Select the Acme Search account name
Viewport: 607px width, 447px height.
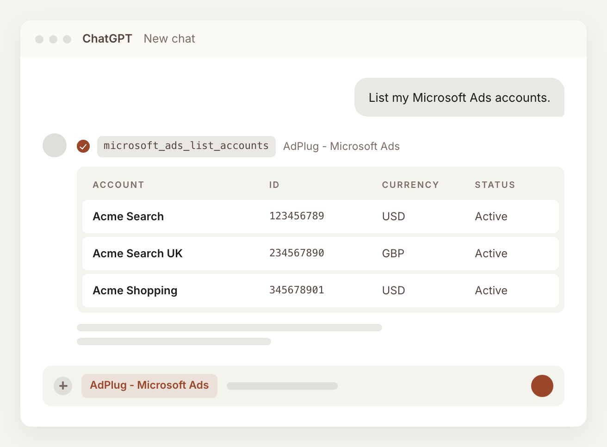click(x=128, y=217)
